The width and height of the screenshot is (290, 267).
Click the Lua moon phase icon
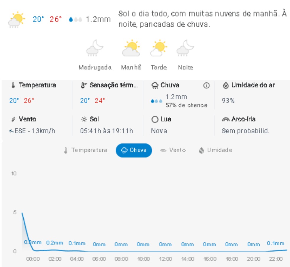(x=154, y=119)
